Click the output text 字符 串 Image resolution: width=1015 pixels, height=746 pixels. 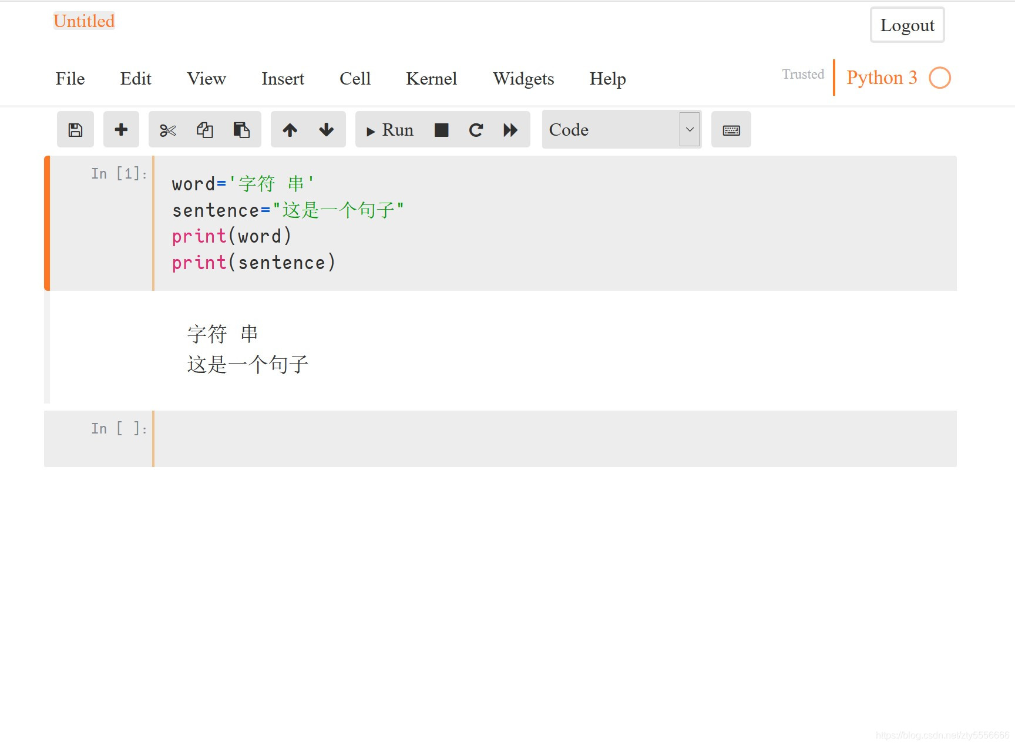click(x=223, y=334)
